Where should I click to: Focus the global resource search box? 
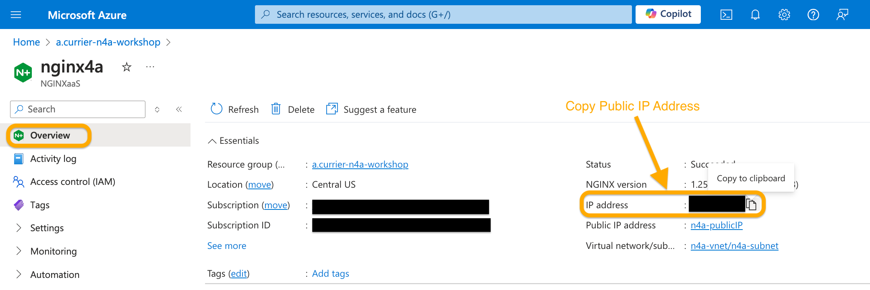click(443, 14)
